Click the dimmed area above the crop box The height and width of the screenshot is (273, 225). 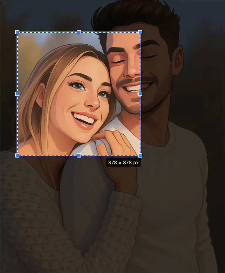coord(53,15)
